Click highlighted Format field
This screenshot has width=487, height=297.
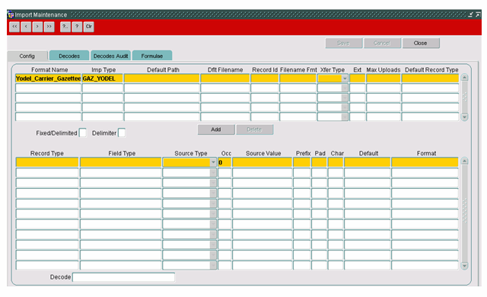coord(425,162)
